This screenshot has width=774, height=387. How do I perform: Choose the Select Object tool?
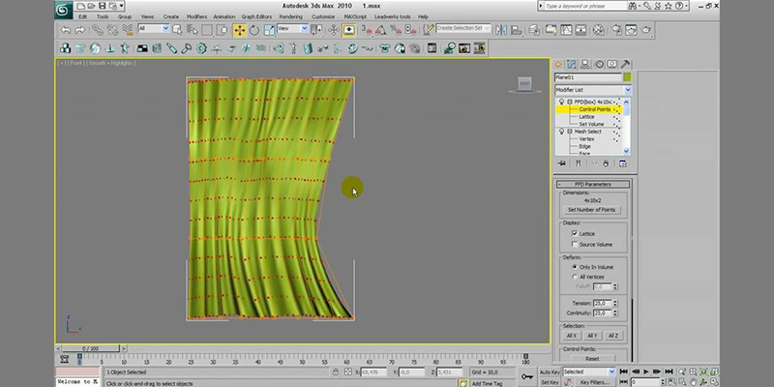(x=177, y=30)
